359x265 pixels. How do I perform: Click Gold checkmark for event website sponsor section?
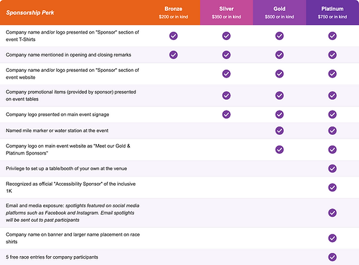point(279,74)
